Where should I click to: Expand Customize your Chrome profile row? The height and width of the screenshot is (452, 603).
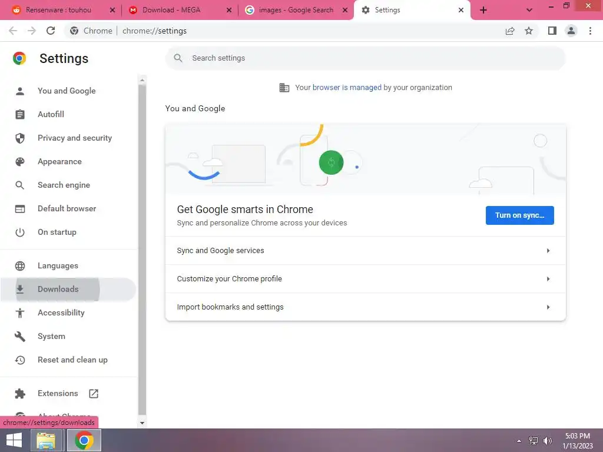(365, 278)
